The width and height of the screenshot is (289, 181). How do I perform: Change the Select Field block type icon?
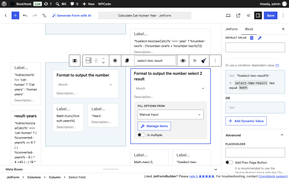coord(89,60)
